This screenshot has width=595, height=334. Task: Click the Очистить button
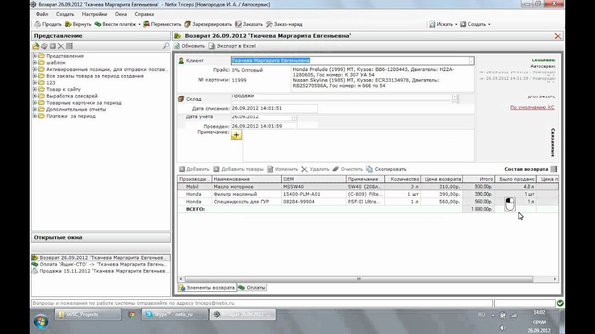(x=348, y=169)
